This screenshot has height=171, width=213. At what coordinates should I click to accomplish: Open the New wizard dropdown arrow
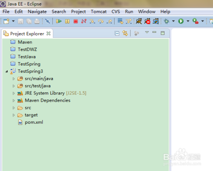pyautogui.click(x=13, y=21)
